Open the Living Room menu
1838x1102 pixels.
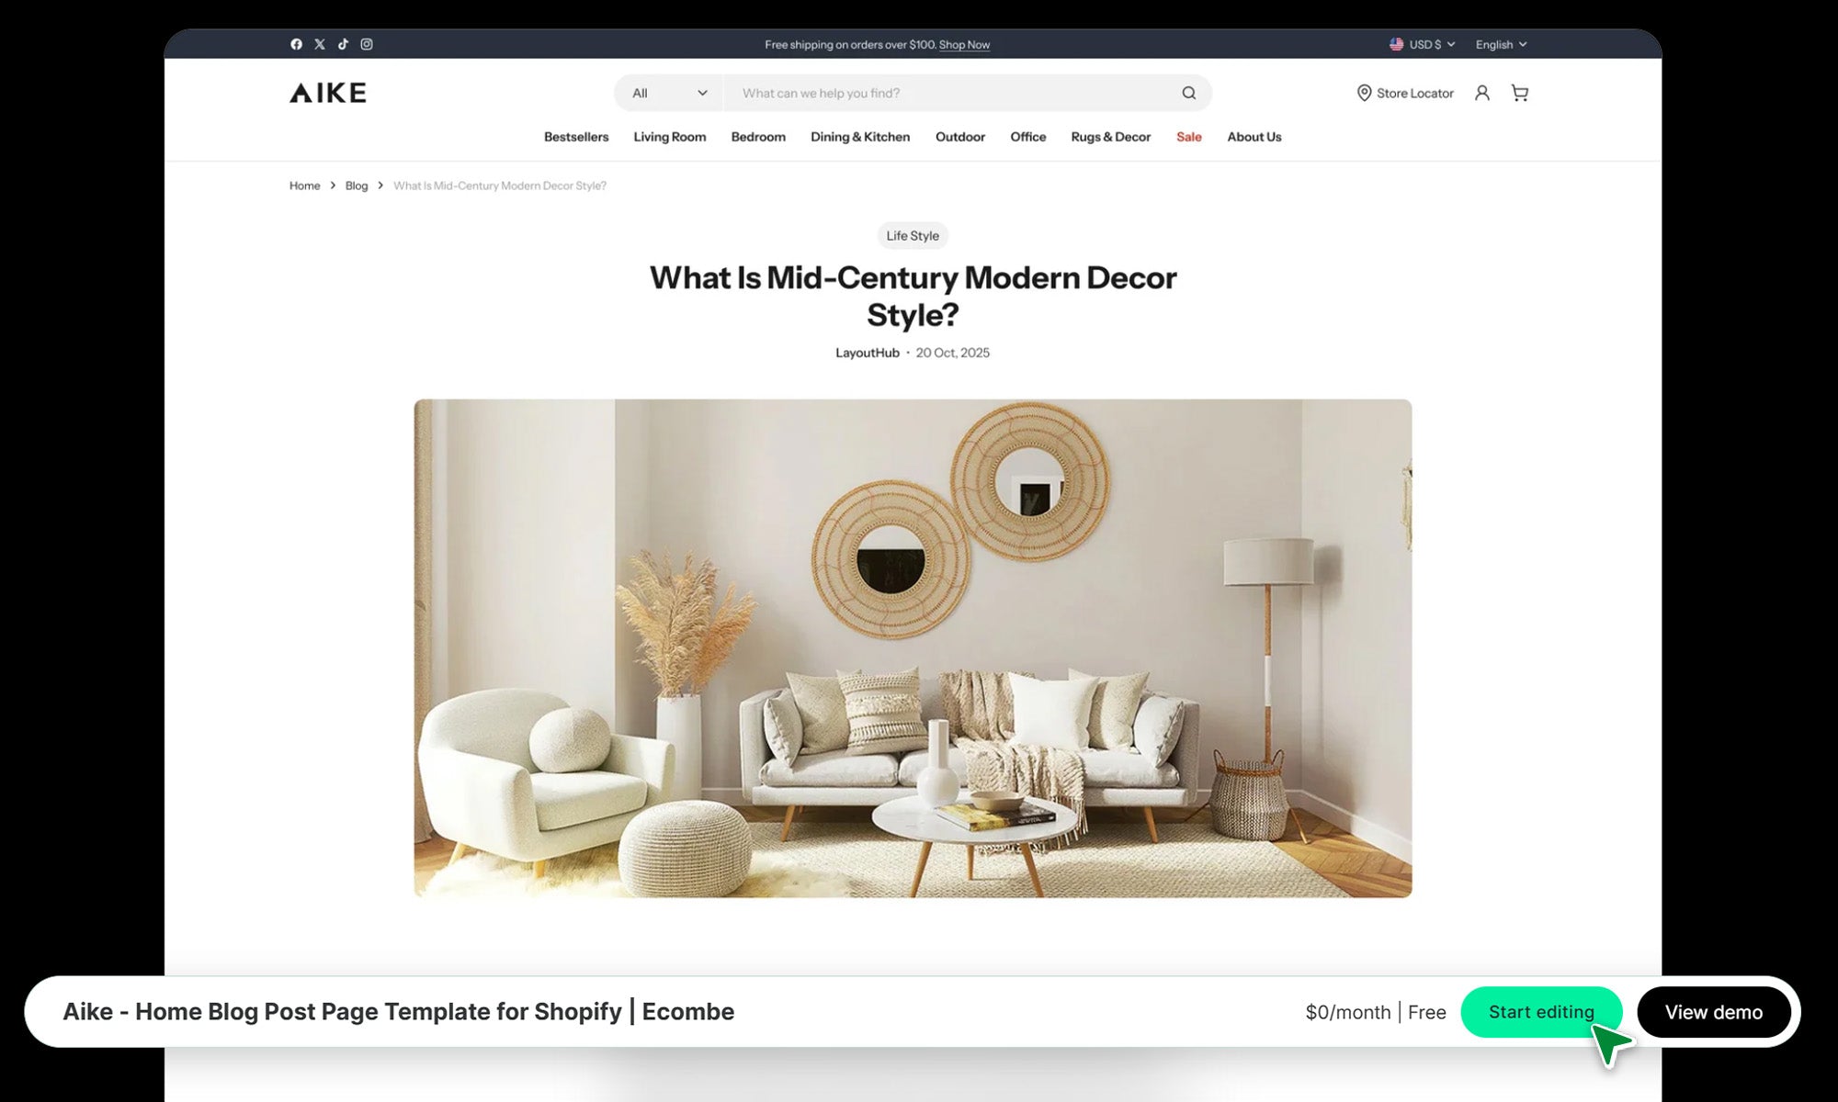[x=669, y=137]
